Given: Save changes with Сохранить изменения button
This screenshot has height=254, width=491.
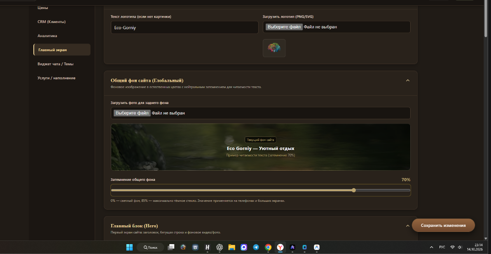Looking at the screenshot, I should [443, 225].
